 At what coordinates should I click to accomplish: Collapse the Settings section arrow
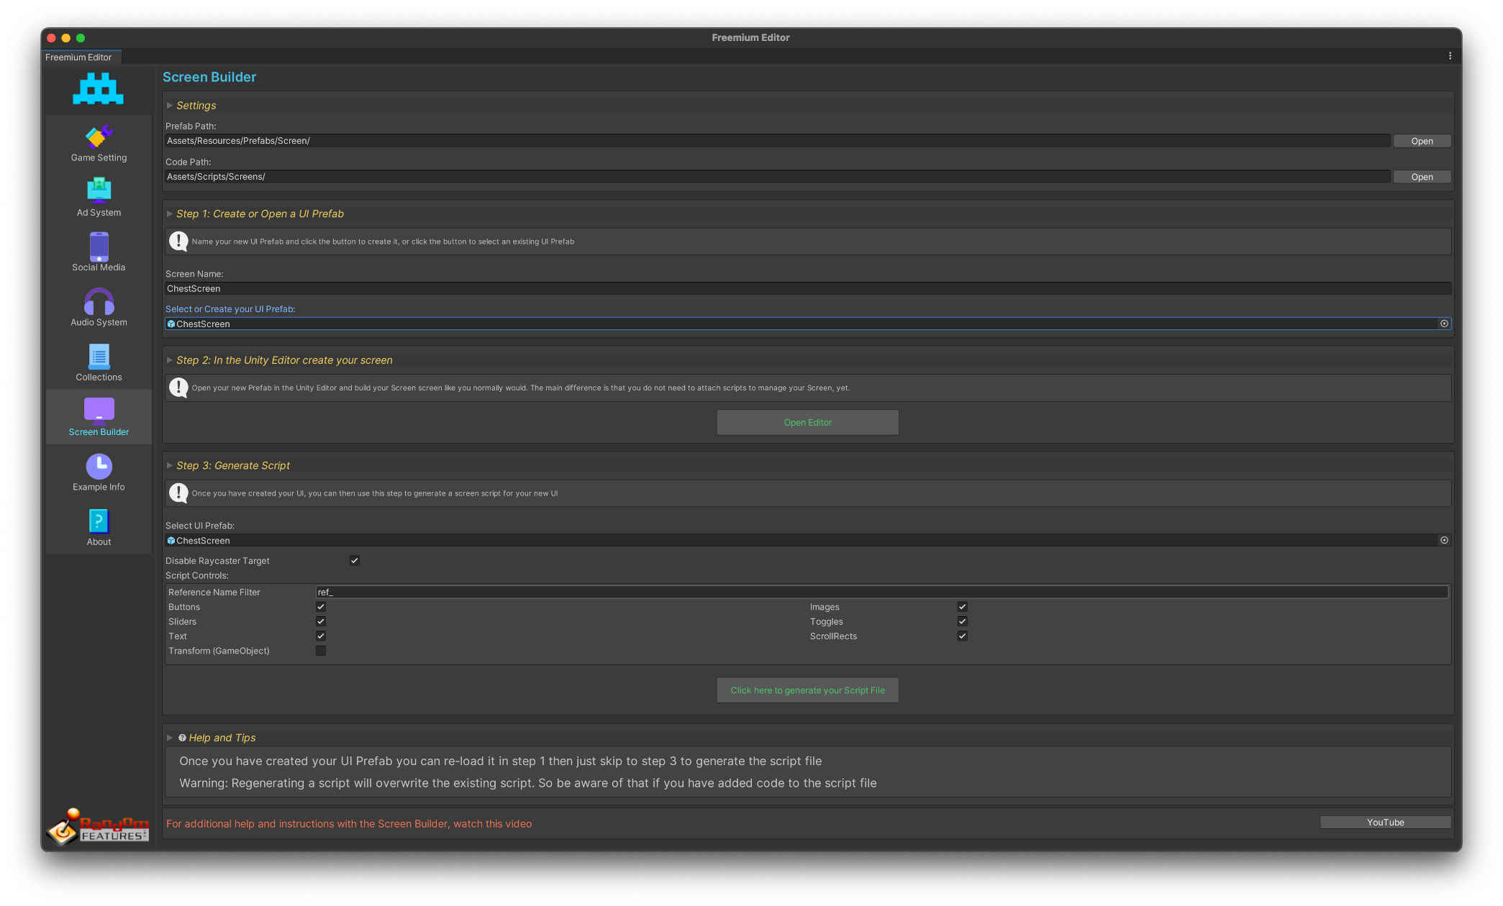[170, 106]
